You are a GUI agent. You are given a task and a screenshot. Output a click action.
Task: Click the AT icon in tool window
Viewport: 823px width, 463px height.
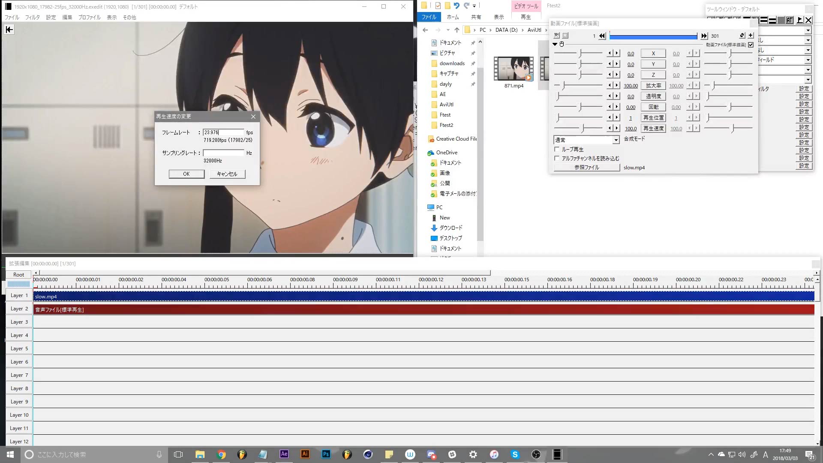pos(789,20)
